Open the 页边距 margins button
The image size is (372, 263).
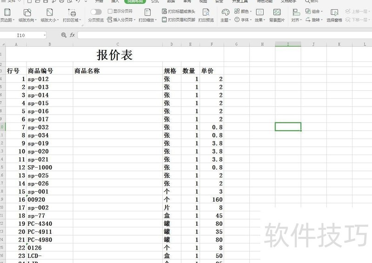pos(7,15)
